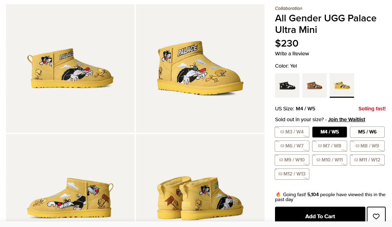Select the chestnut brown boot swatch

315,85
